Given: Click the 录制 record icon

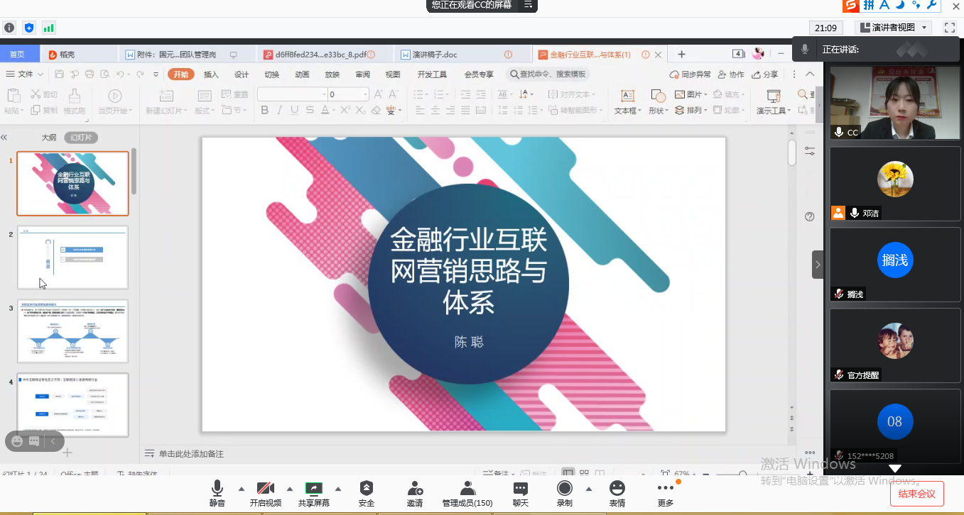Looking at the screenshot, I should pyautogui.click(x=565, y=489).
